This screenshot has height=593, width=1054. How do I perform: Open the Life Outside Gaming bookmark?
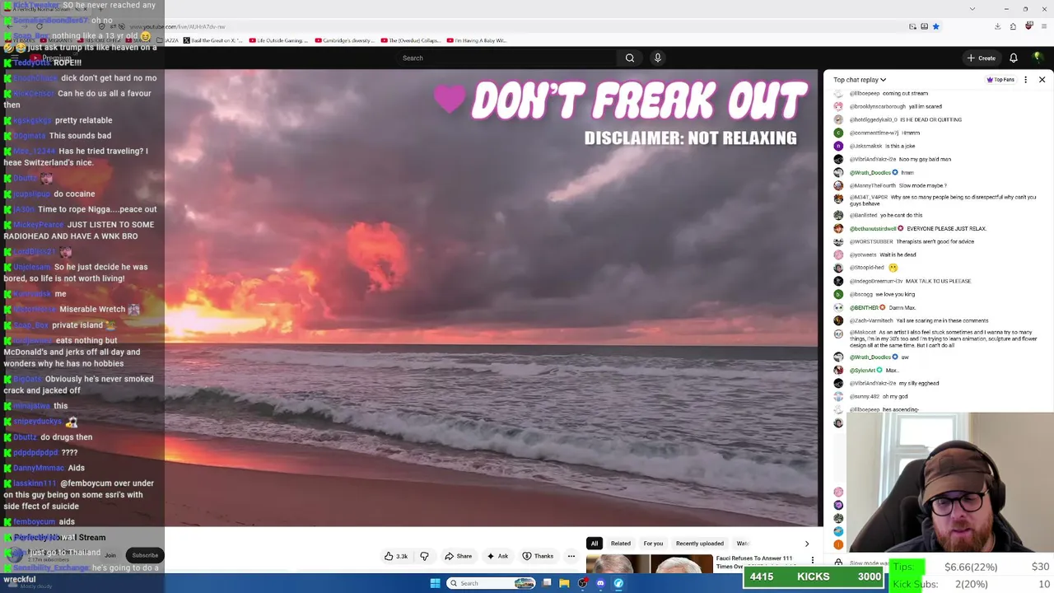coord(278,40)
